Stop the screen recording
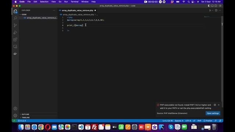The width and height of the screenshot is (235, 132). (x=164, y=2)
